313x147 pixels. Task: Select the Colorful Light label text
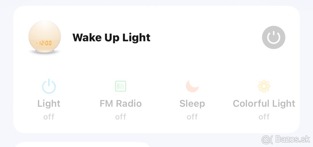tap(264, 104)
